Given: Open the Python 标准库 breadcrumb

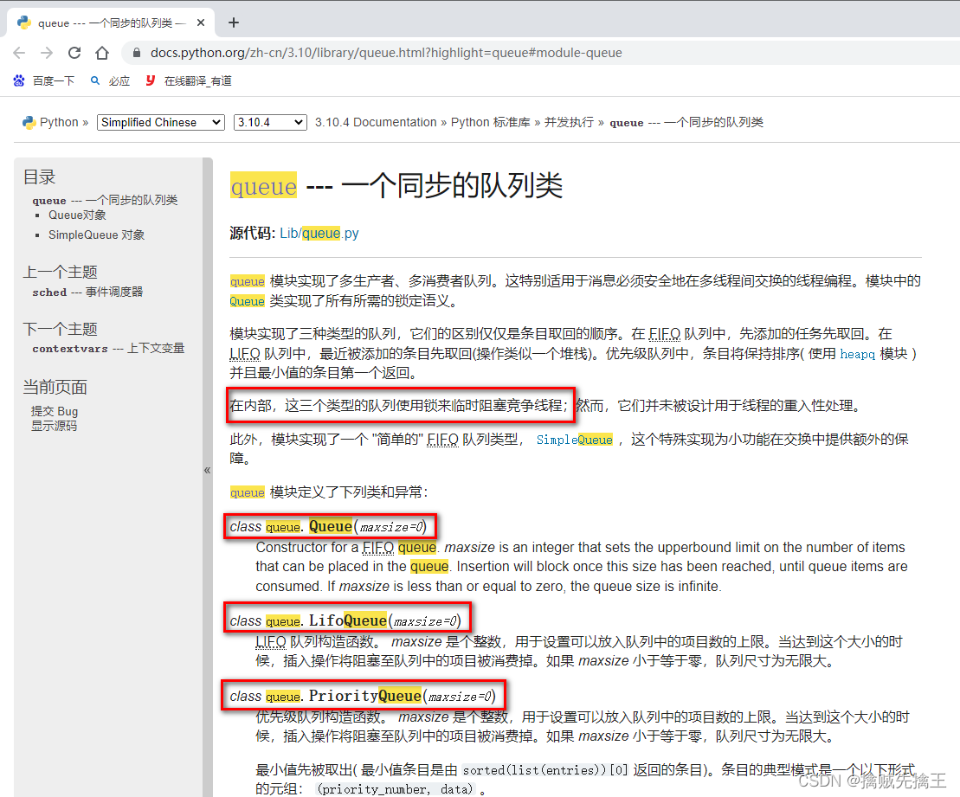Looking at the screenshot, I should click(x=491, y=122).
